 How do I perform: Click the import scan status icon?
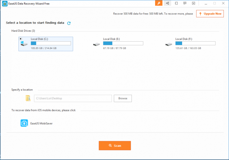176,3
